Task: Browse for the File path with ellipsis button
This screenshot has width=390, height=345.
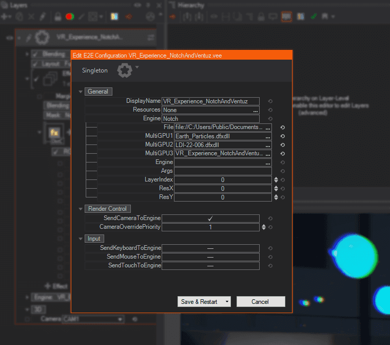Action: click(x=267, y=127)
